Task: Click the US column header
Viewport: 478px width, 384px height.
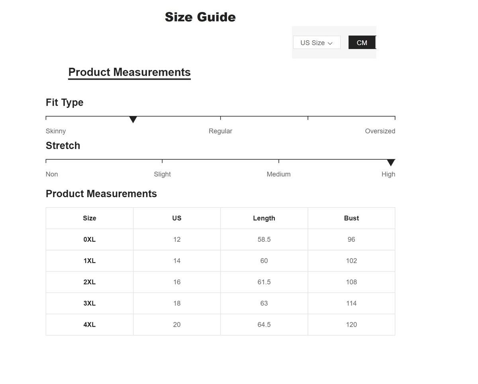Action: tap(176, 218)
